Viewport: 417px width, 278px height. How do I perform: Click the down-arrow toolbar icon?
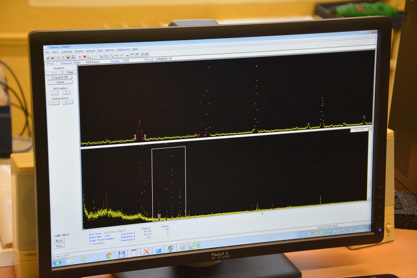tap(63, 57)
